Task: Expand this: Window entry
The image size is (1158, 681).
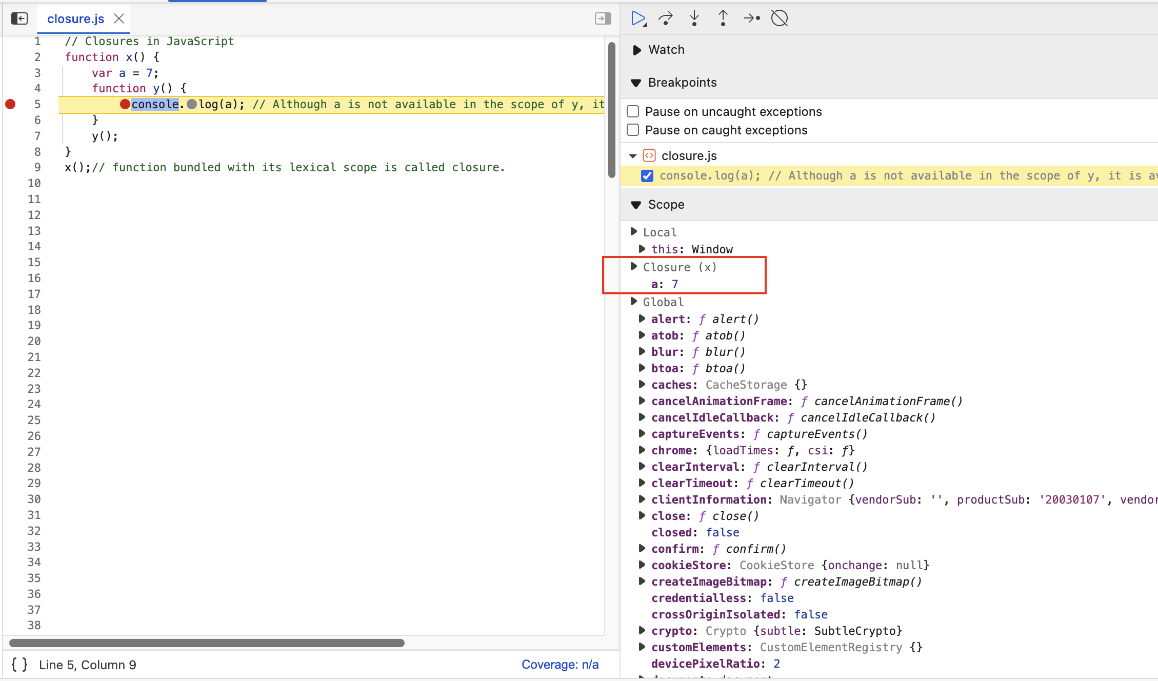Action: click(x=642, y=249)
